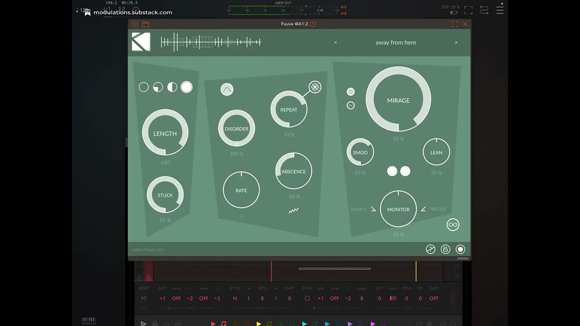Open the OCT 0 value
580x326 pixels.
point(379,298)
